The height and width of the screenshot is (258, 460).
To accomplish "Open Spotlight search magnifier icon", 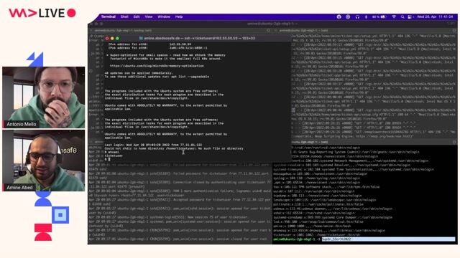I will pyautogui.click(x=402, y=17).
